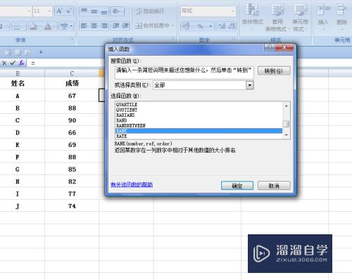Click the fx insert function icon
The width and height of the screenshot is (352, 280).
(x=21, y=63)
